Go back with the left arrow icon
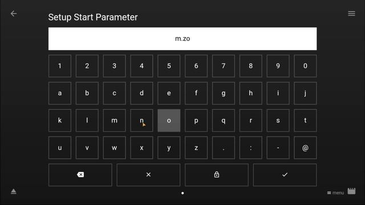The width and height of the screenshot is (365, 205). point(14,14)
